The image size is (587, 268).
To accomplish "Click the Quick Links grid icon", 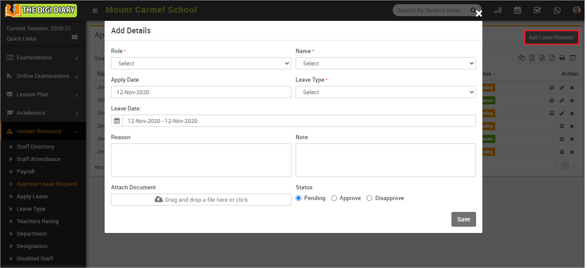I will [74, 37].
